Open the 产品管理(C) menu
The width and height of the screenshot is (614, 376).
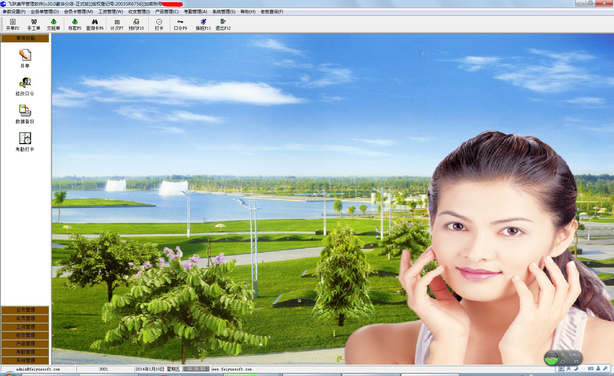167,12
